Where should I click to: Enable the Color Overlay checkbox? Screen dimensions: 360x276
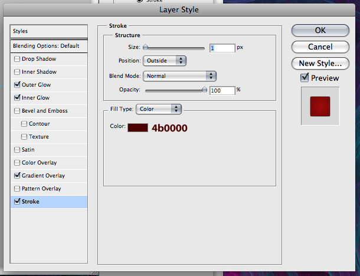[x=17, y=163]
